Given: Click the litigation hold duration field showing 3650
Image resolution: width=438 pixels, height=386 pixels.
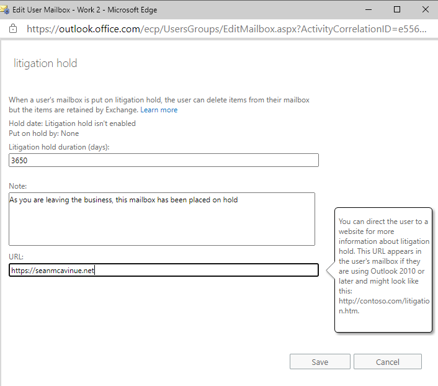Looking at the screenshot, I should pyautogui.click(x=164, y=160).
